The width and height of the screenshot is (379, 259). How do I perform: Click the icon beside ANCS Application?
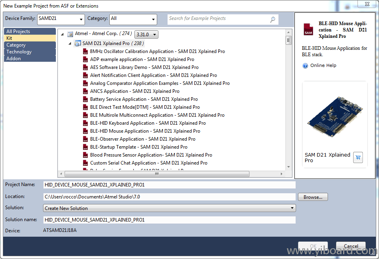click(85, 91)
